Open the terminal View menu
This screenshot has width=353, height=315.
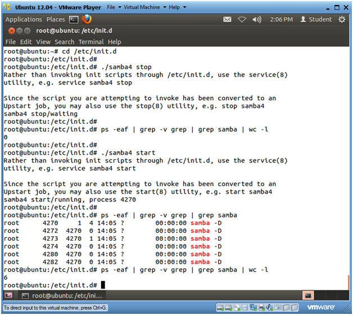(43, 42)
